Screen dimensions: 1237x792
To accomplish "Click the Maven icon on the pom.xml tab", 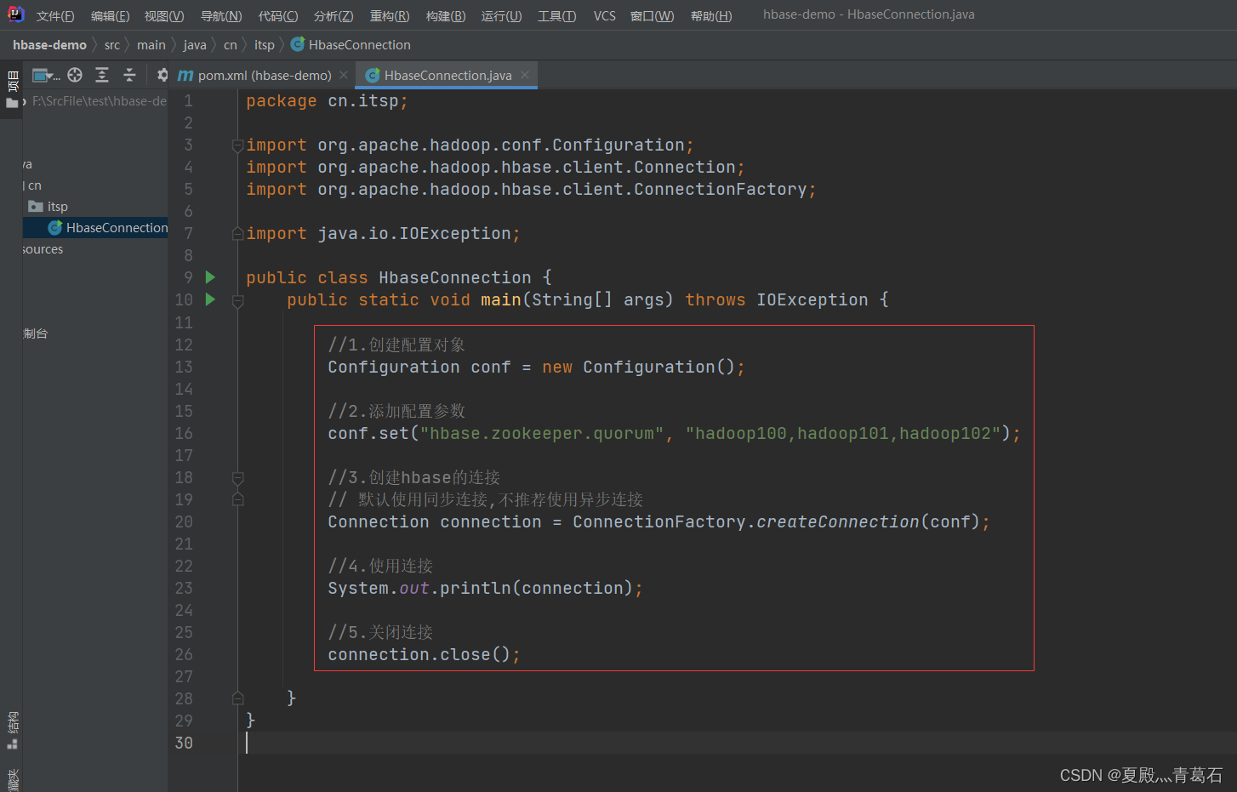I will click(x=185, y=76).
